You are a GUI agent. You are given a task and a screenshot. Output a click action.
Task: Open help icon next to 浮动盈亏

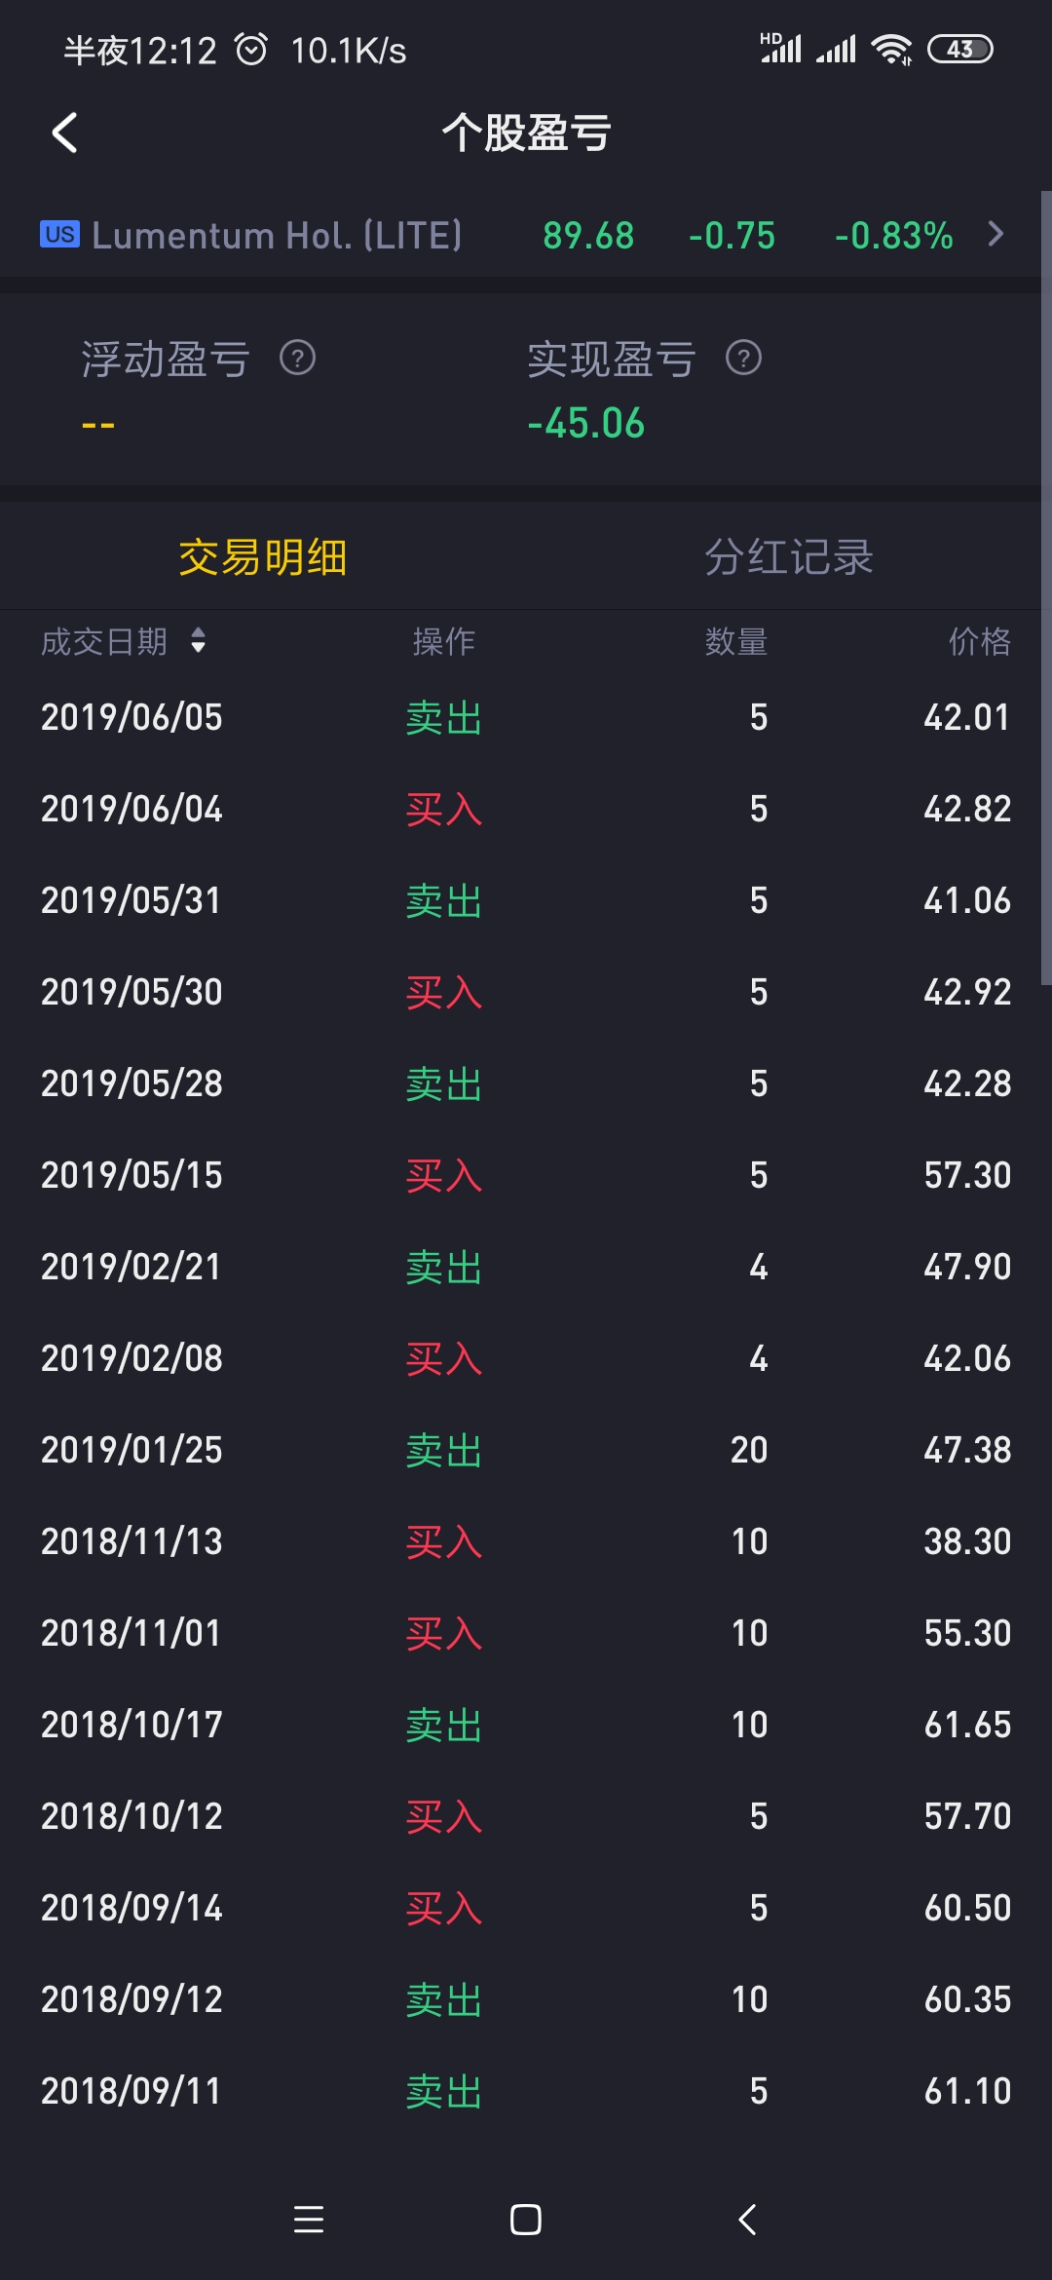click(x=297, y=358)
